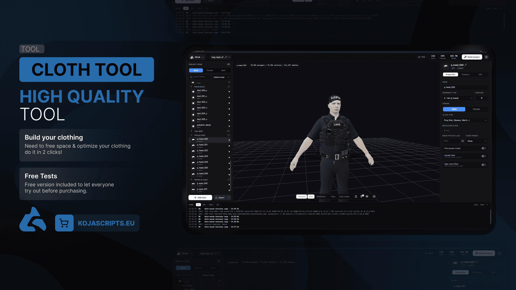Click the glasses icon of p_eyes_000

click(193, 184)
